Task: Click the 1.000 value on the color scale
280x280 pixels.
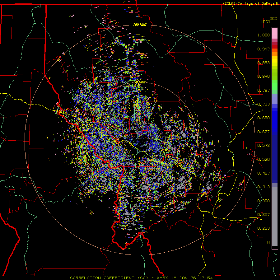Action: coord(264,35)
